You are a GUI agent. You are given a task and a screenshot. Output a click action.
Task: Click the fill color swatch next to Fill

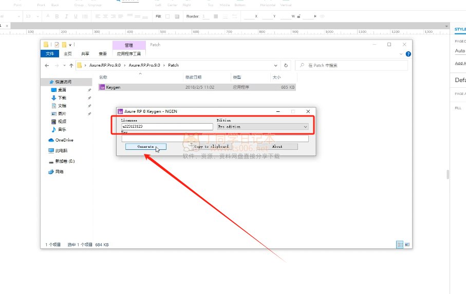pyautogui.click(x=167, y=16)
